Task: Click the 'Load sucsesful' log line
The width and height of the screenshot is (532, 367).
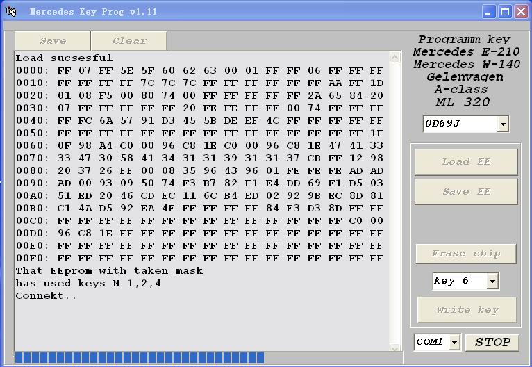Action: pos(64,58)
